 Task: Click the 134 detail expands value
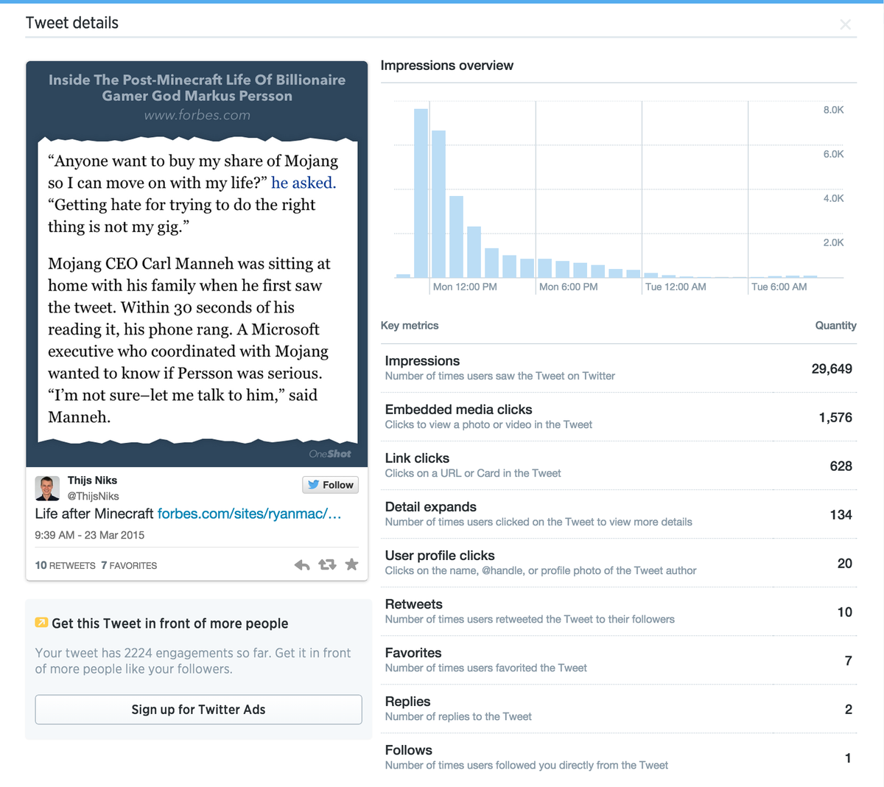coord(841,514)
